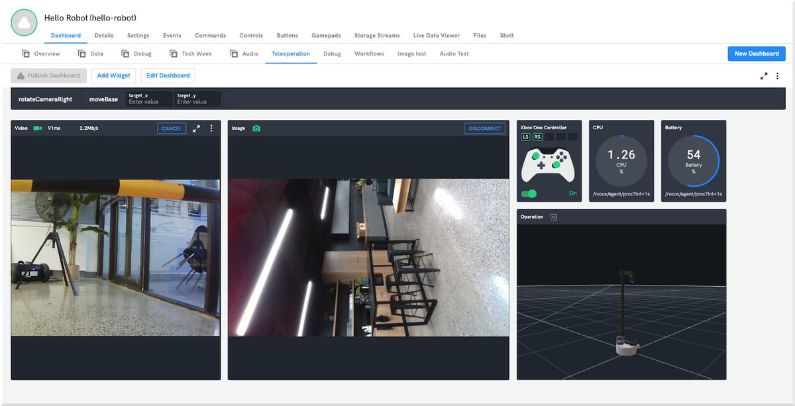
Task: Open the Video widget three-dot menu
Action: (211, 128)
